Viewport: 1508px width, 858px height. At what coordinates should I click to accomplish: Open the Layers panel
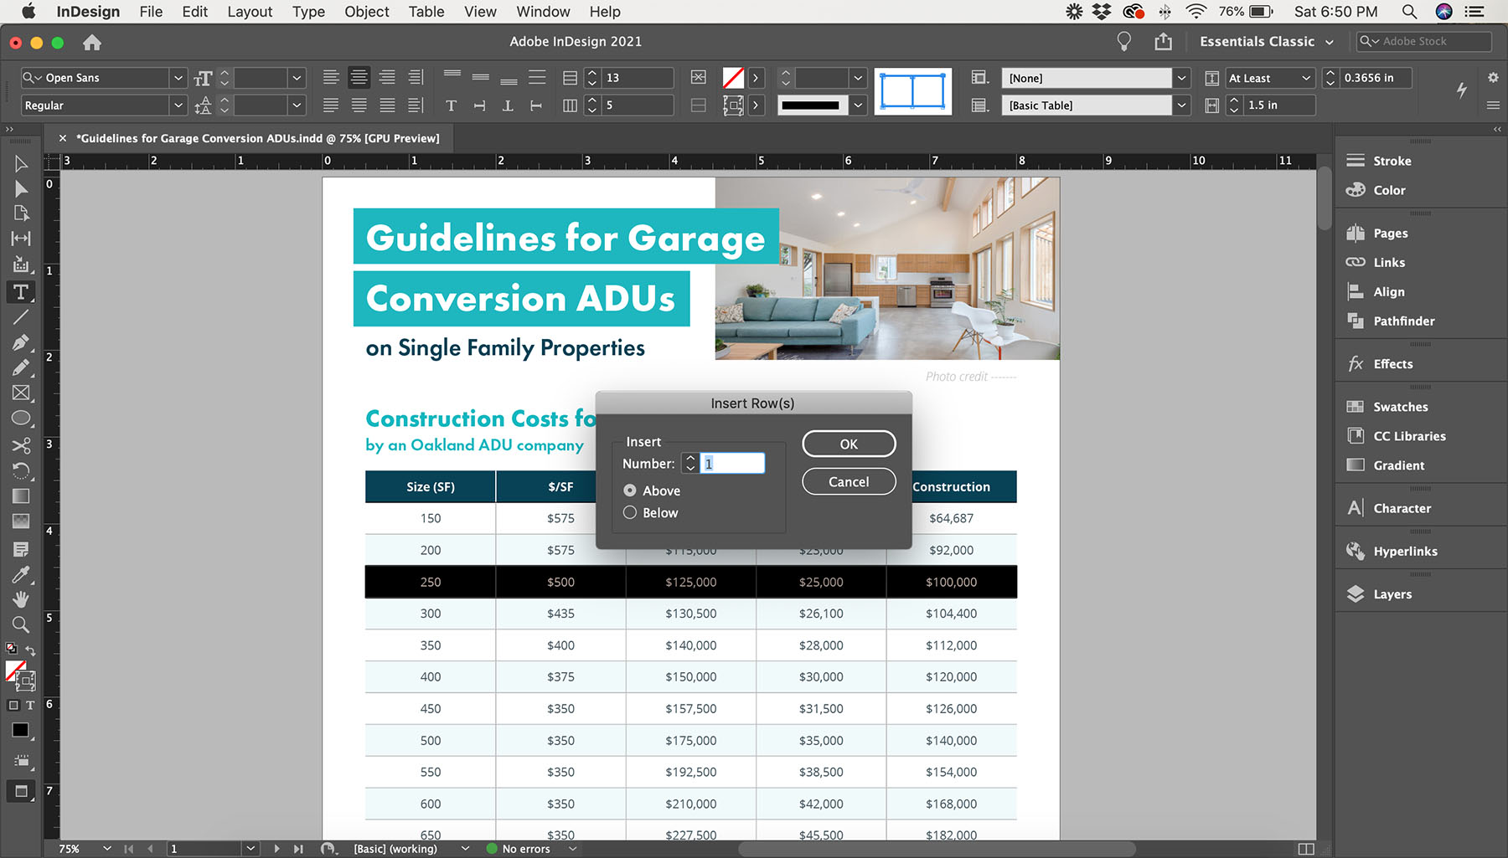pos(1392,594)
